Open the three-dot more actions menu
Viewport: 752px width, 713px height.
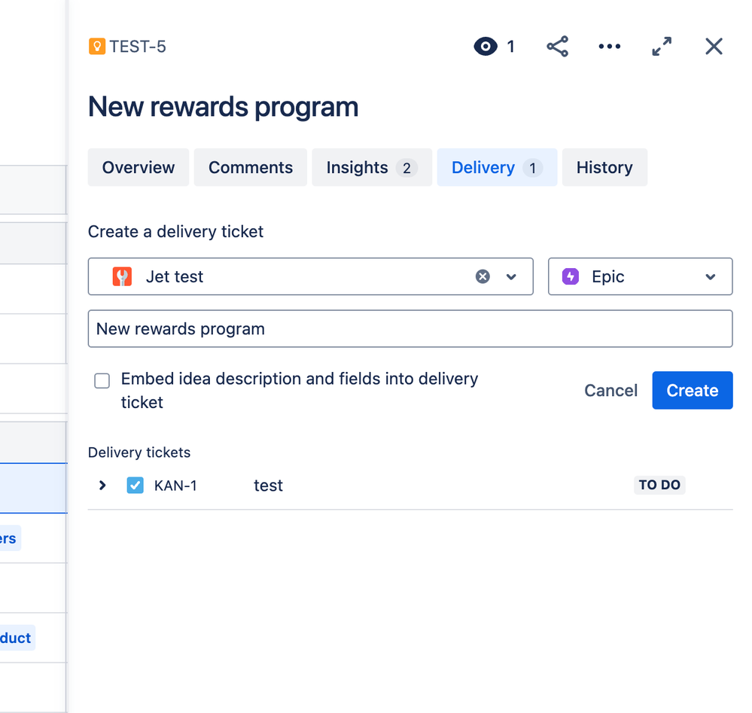coord(610,47)
